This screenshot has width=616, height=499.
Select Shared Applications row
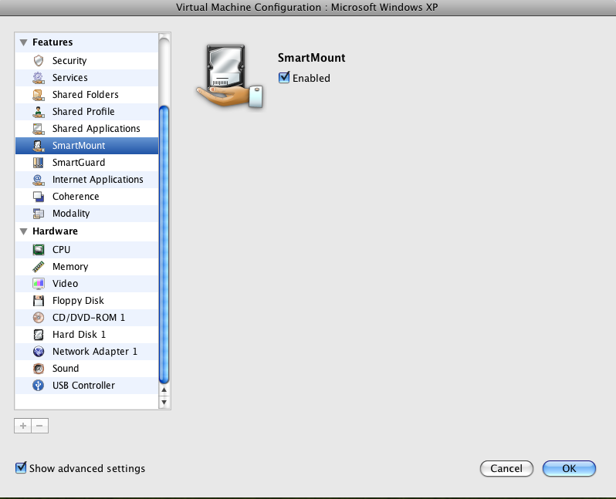pos(86,129)
